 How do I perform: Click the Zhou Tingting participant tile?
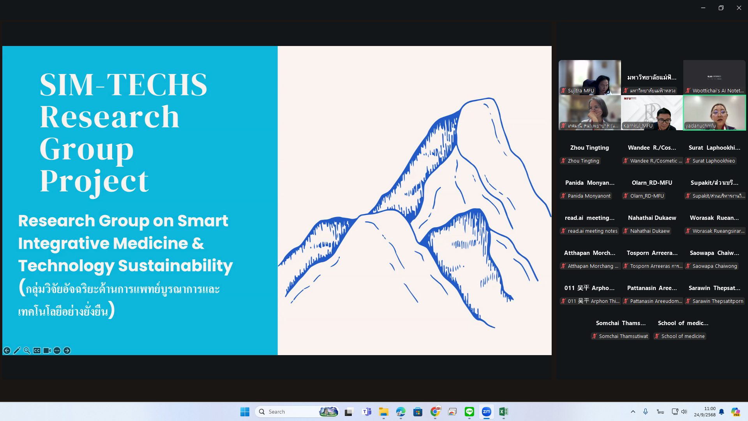click(x=589, y=154)
